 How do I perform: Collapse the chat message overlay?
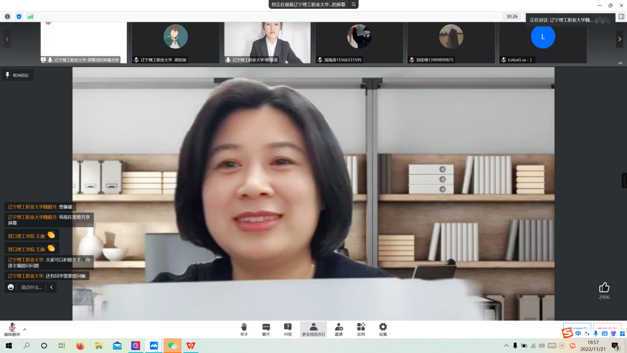[x=51, y=287]
